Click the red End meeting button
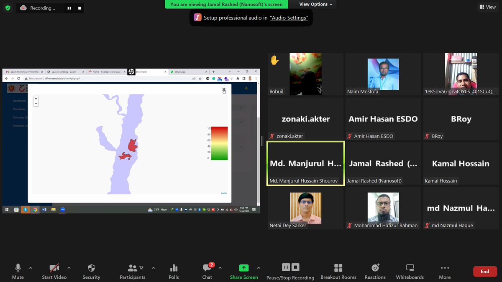This screenshot has width=502, height=282. click(x=485, y=271)
